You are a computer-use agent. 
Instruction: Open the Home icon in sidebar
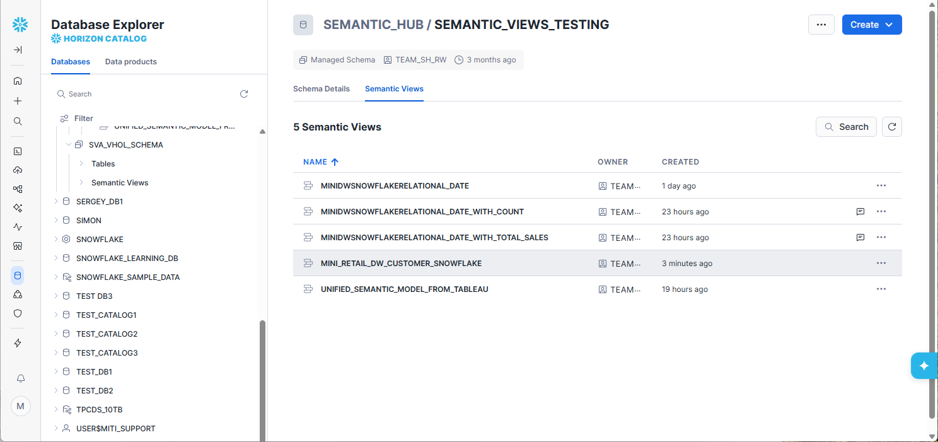coord(18,81)
